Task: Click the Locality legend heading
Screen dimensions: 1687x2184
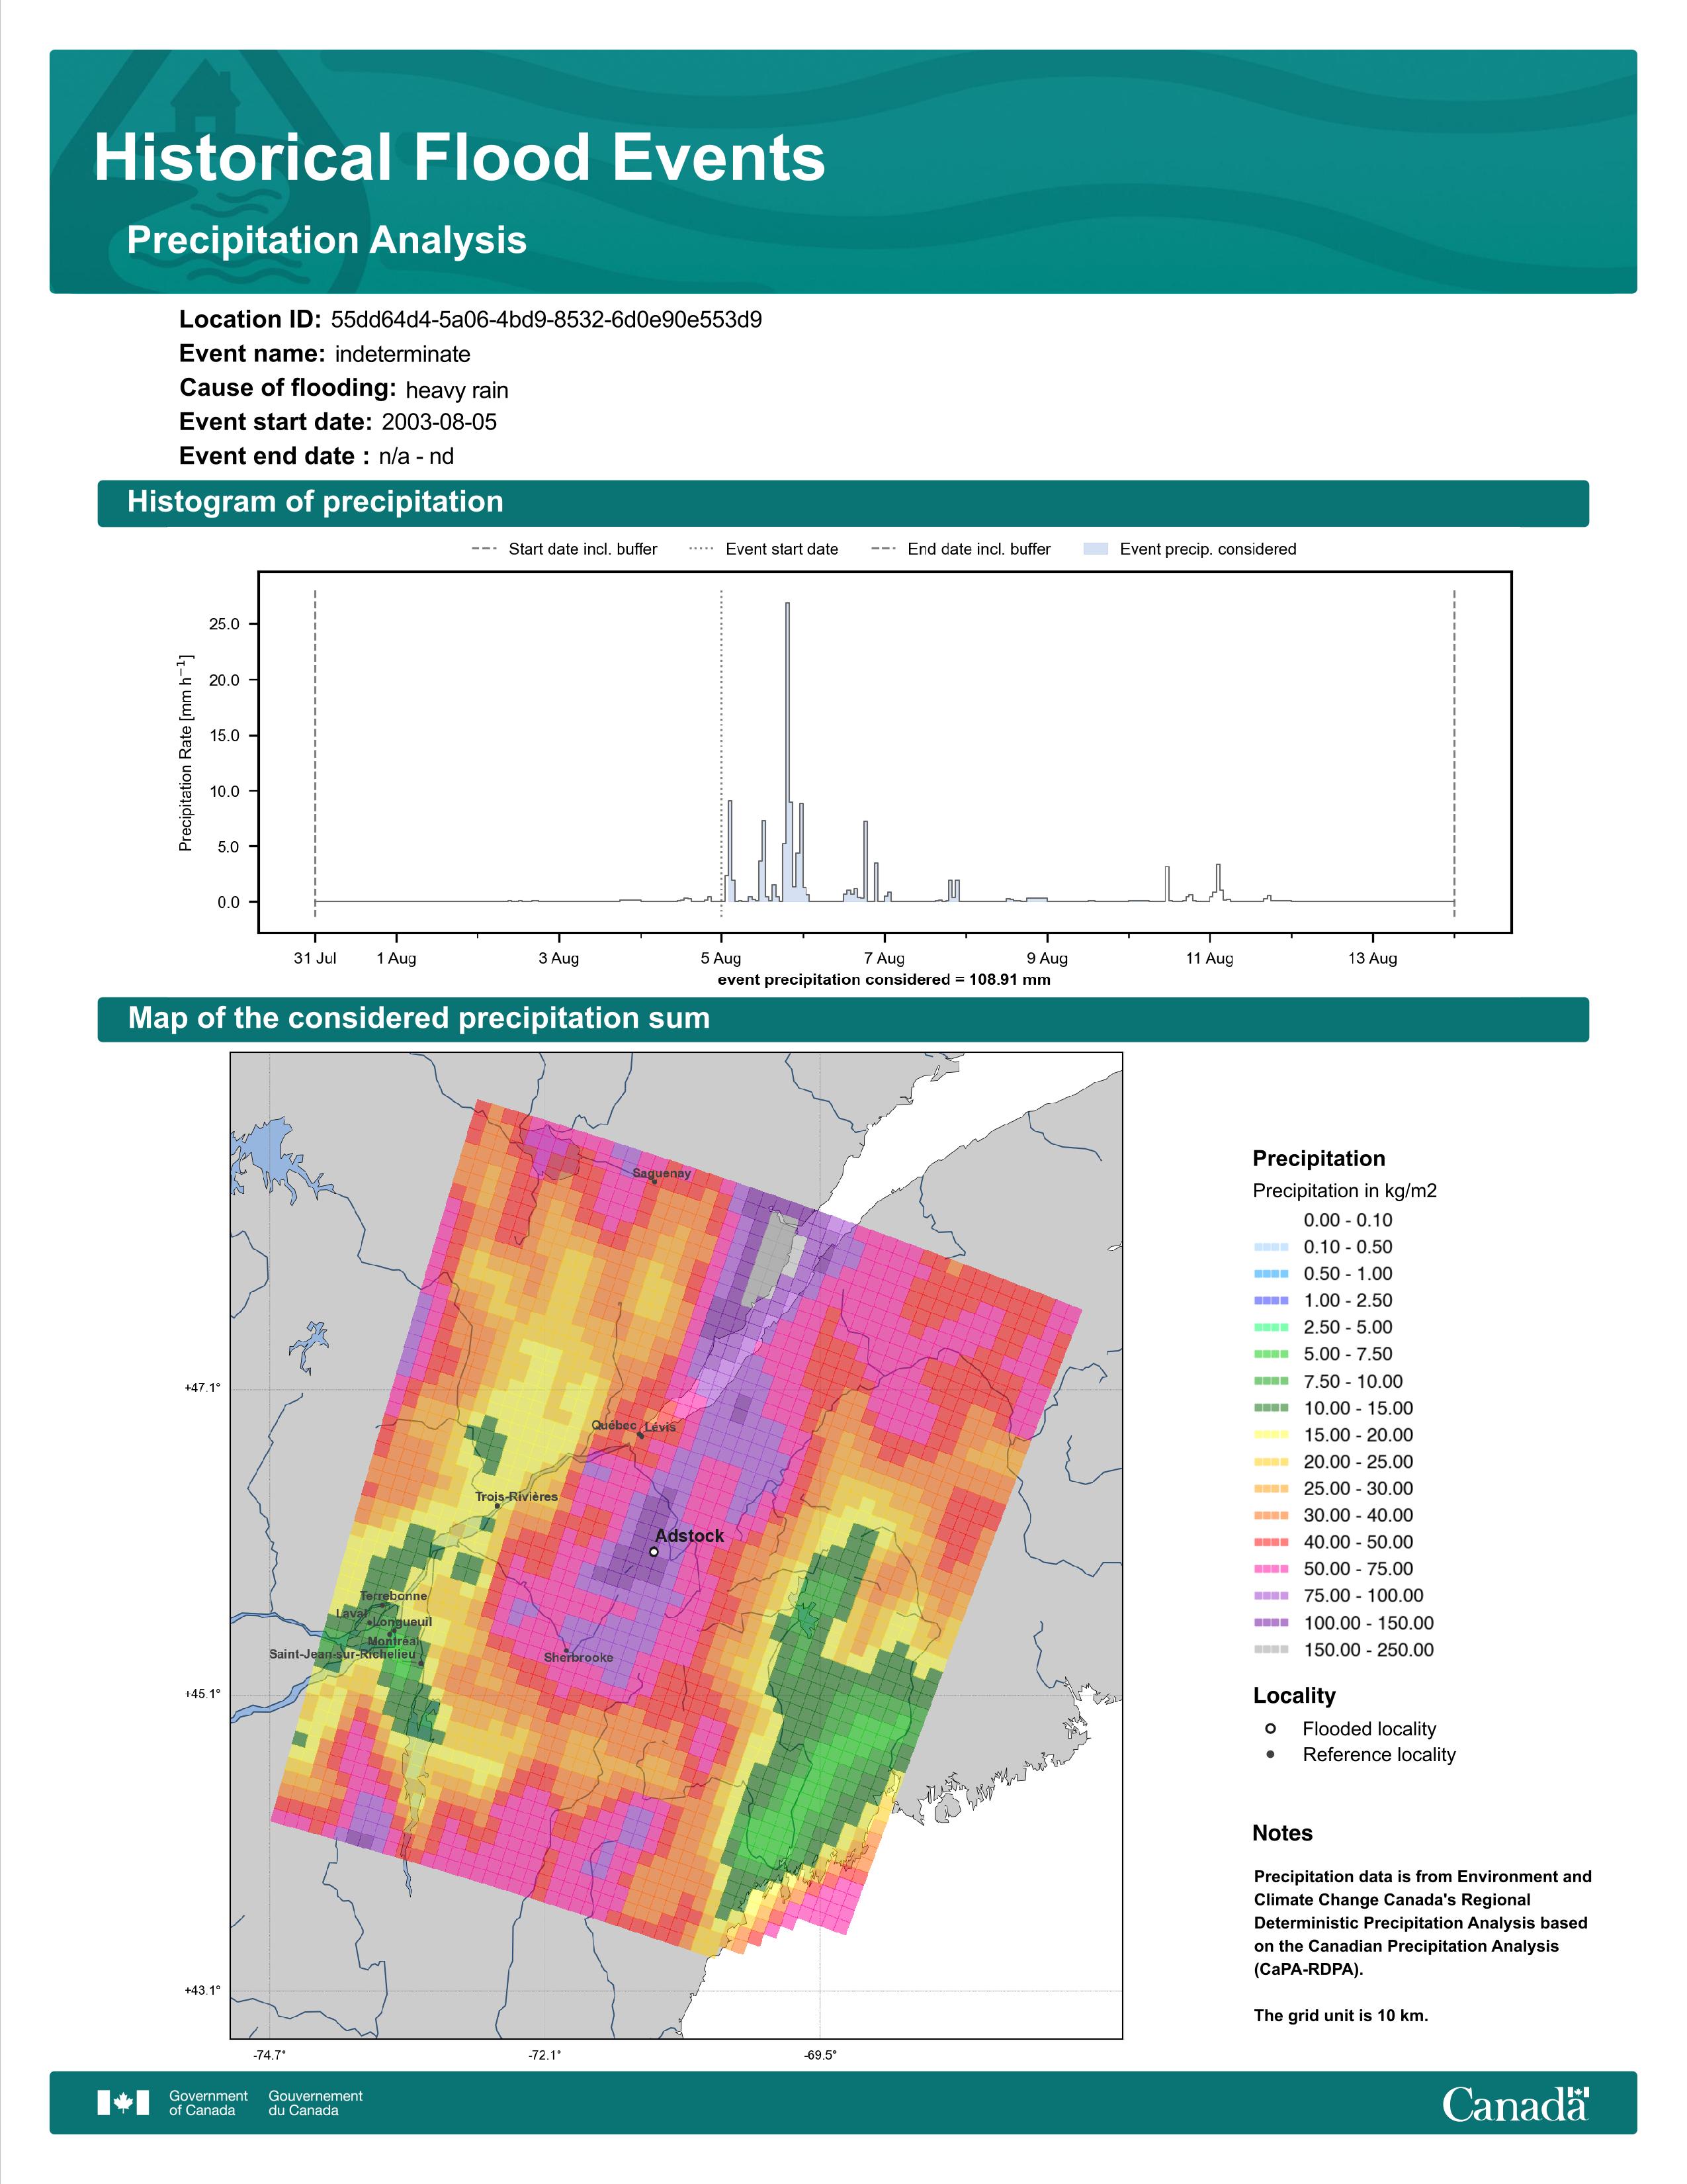Action: point(1294,1696)
